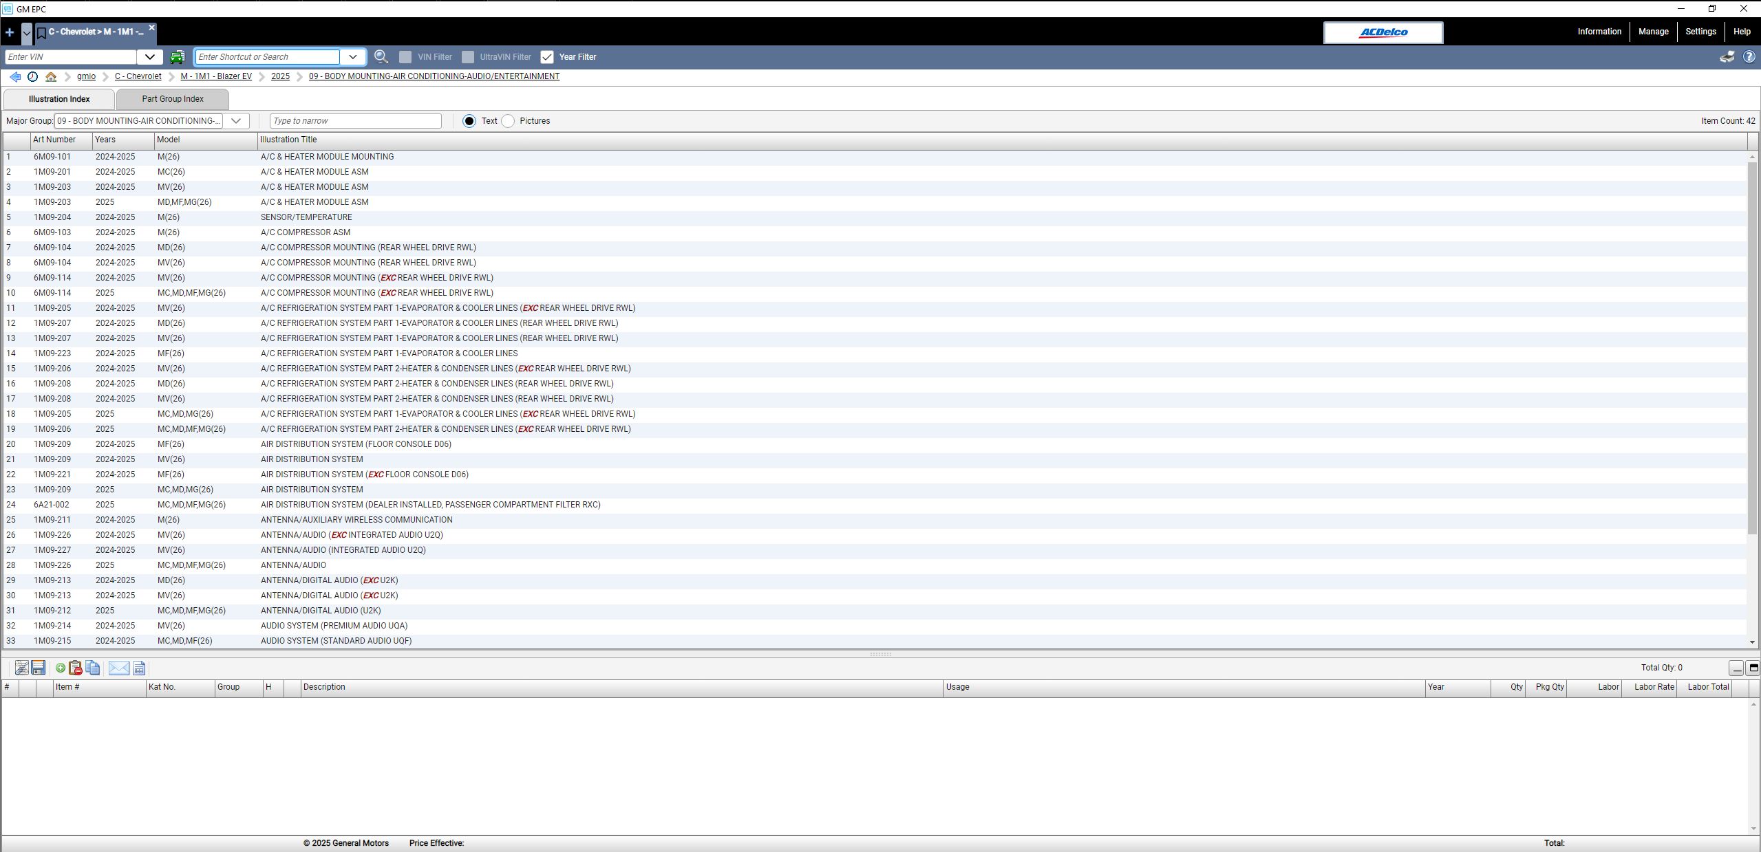Click the back navigation arrow icon

(15, 76)
